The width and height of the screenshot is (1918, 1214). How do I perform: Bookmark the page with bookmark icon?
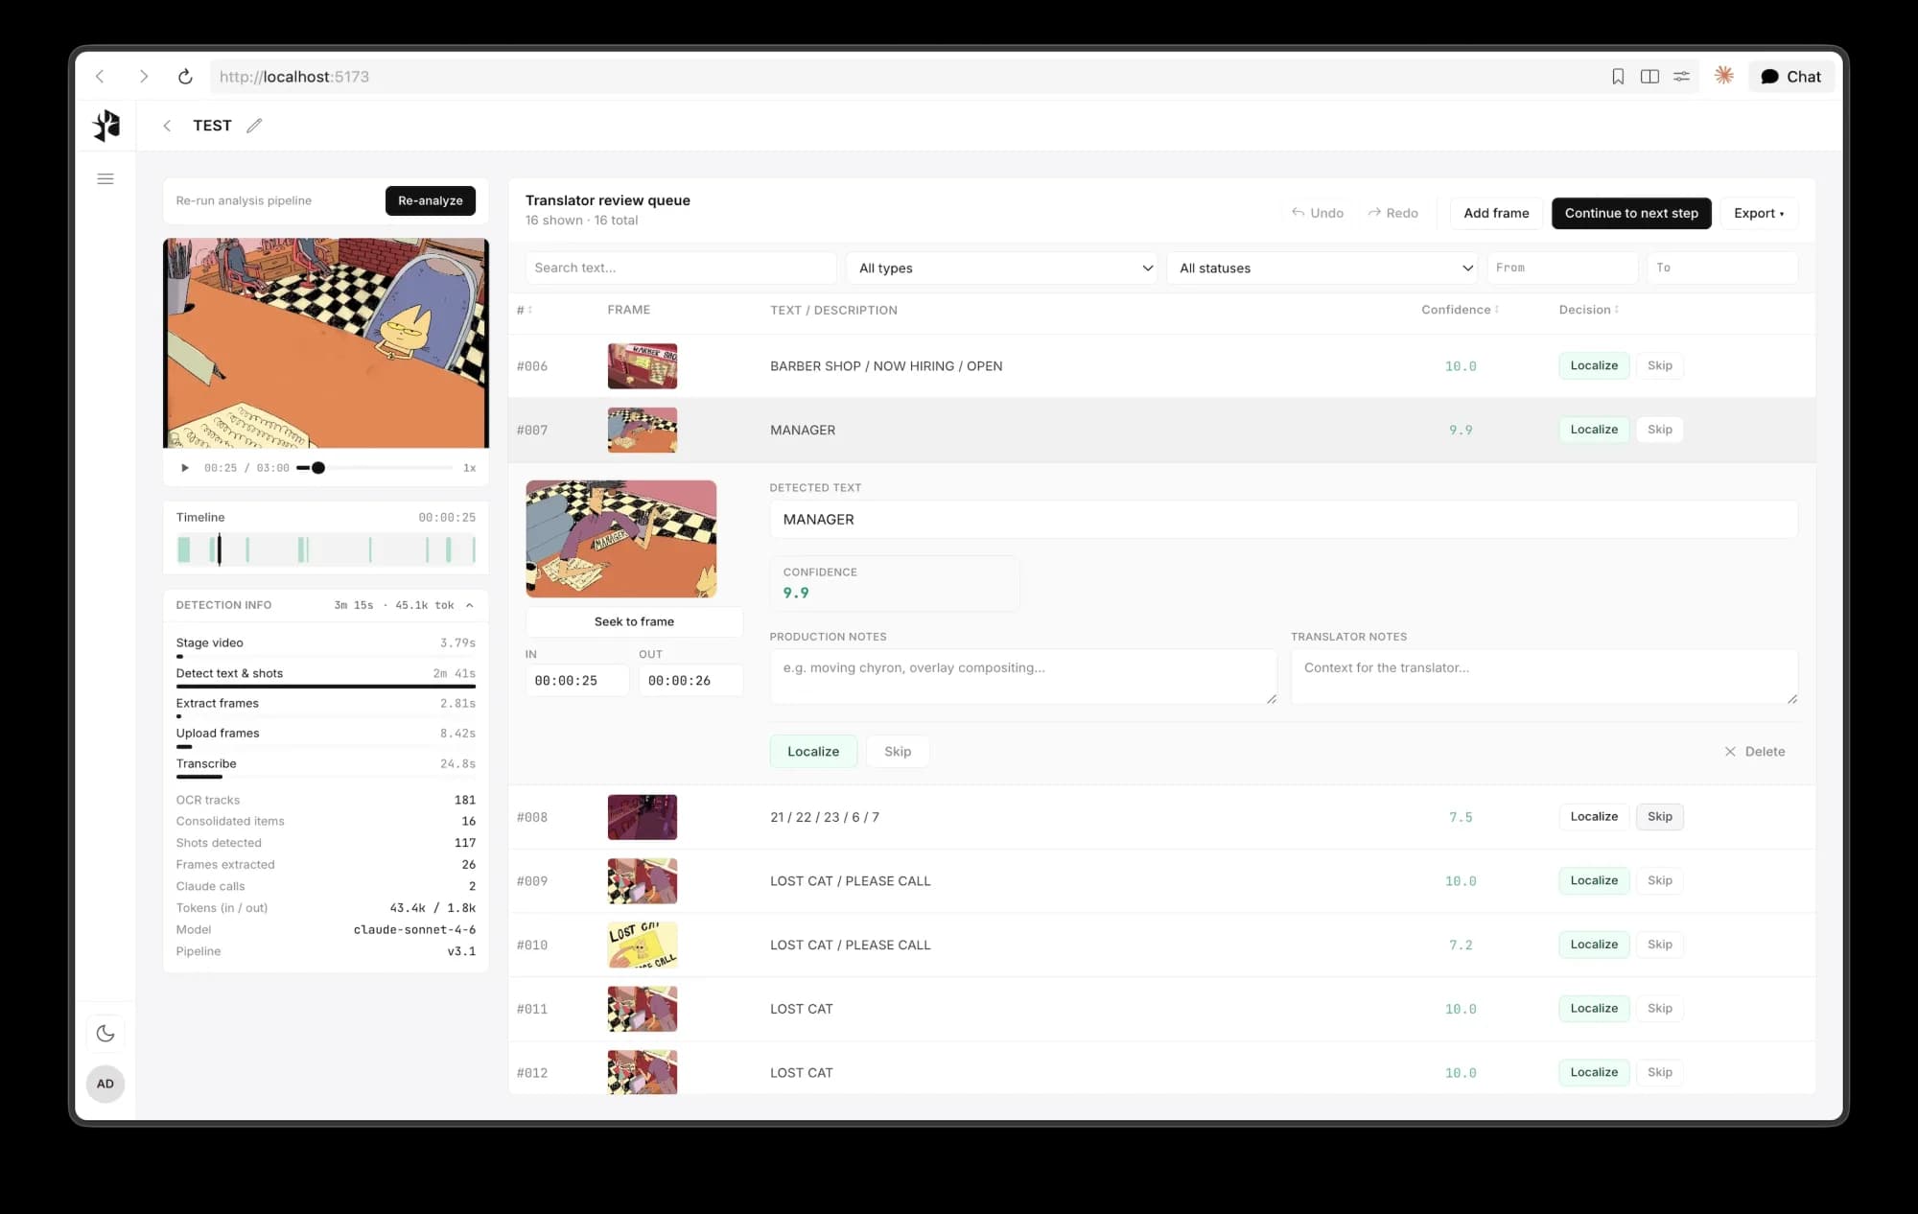click(1618, 77)
